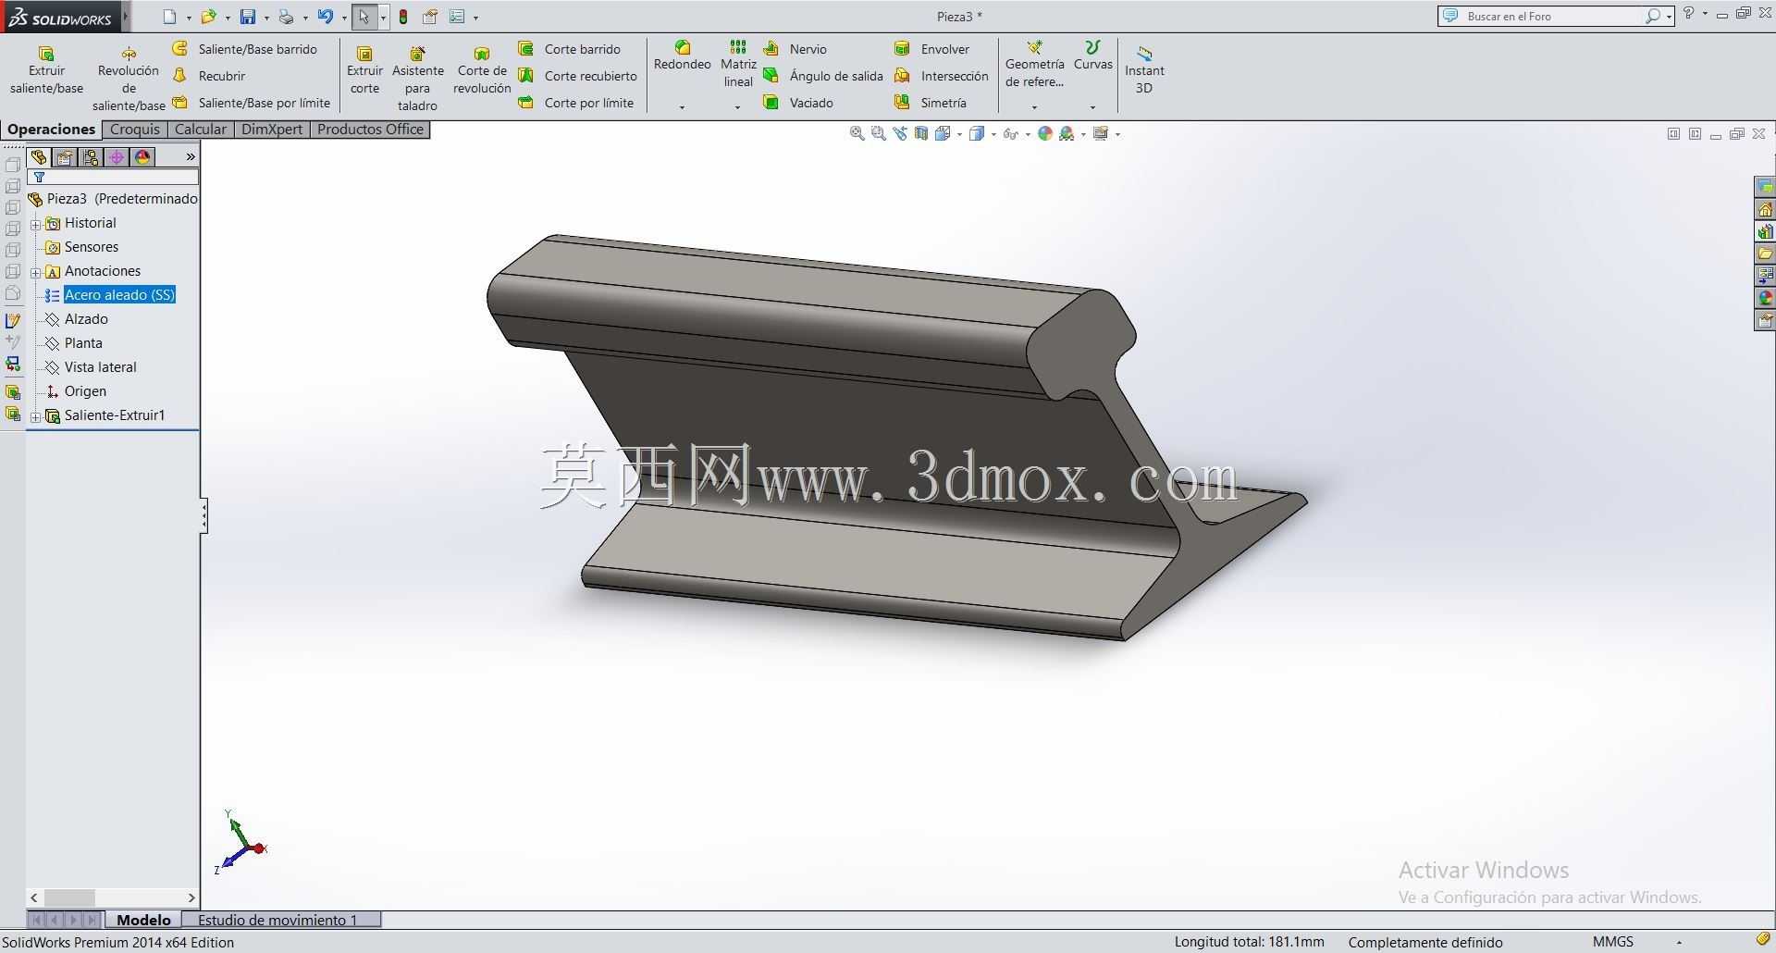This screenshot has width=1776, height=953.
Task: Click the Extruir saliente/base tool
Action: pos(46,71)
